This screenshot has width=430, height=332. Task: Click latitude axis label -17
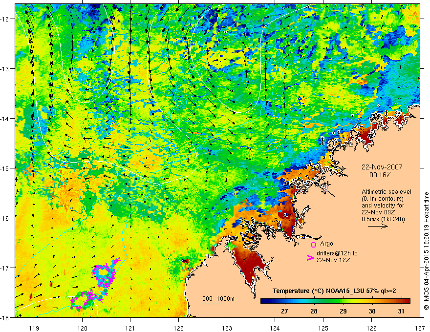pyautogui.click(x=5, y=268)
